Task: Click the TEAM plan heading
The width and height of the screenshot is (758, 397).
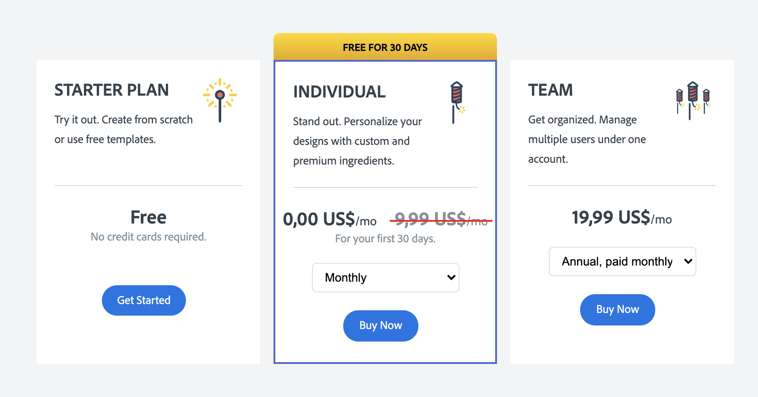Action: tap(550, 90)
